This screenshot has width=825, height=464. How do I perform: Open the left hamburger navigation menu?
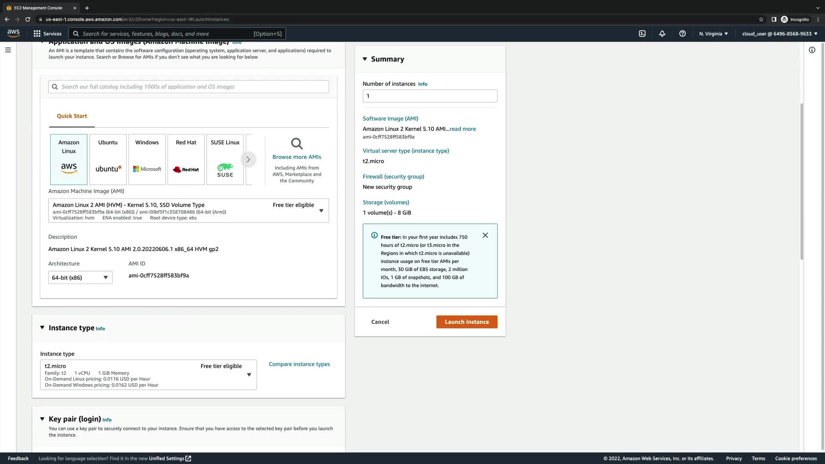point(8,50)
